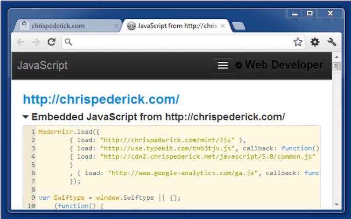
Task: Minimize the browser window
Action: tap(295, 14)
